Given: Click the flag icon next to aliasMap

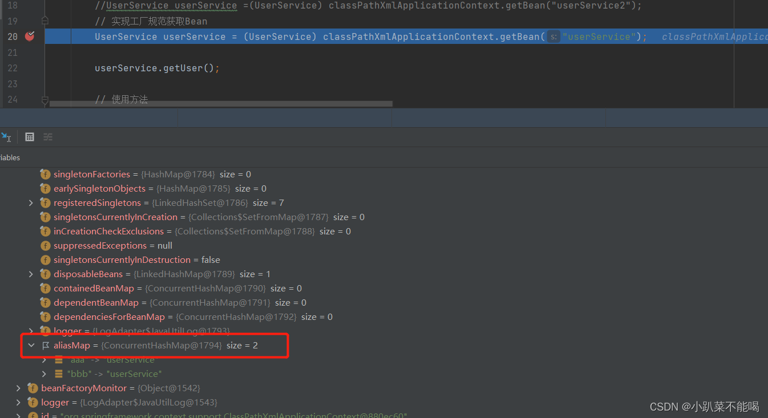Looking at the screenshot, I should point(45,345).
